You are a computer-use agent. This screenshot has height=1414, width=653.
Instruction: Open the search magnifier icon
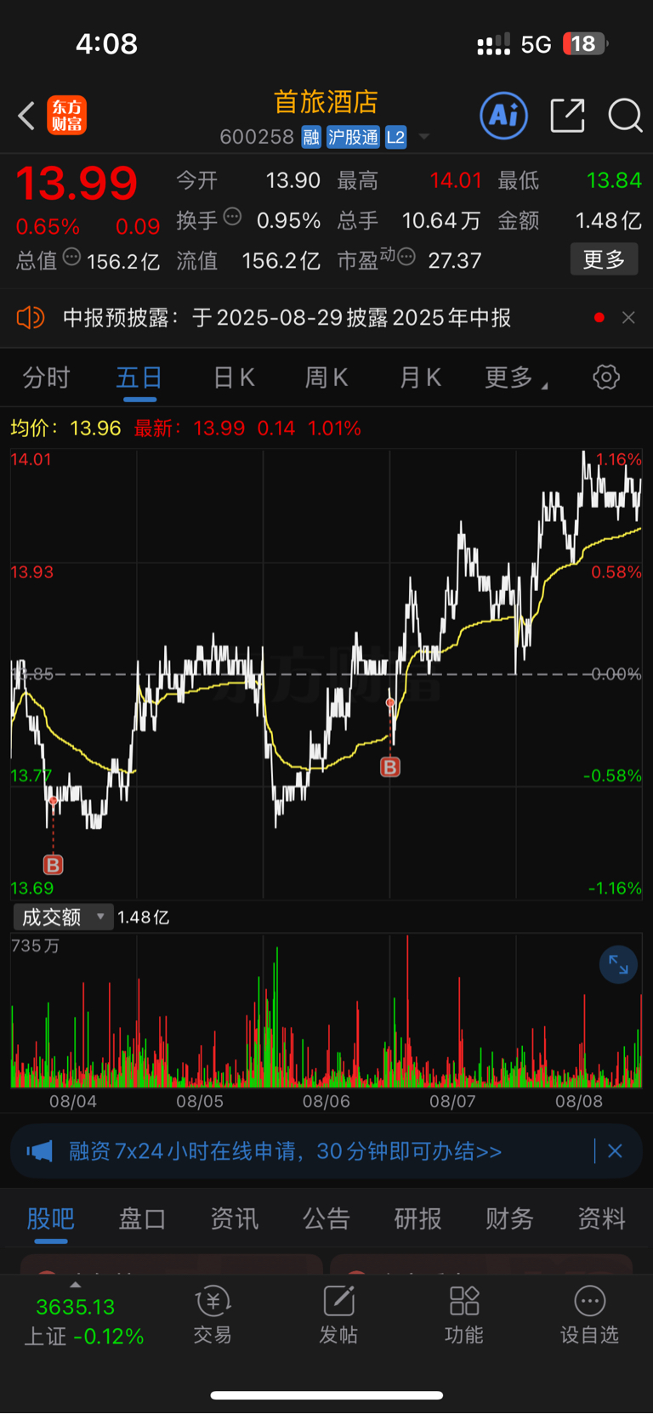625,116
